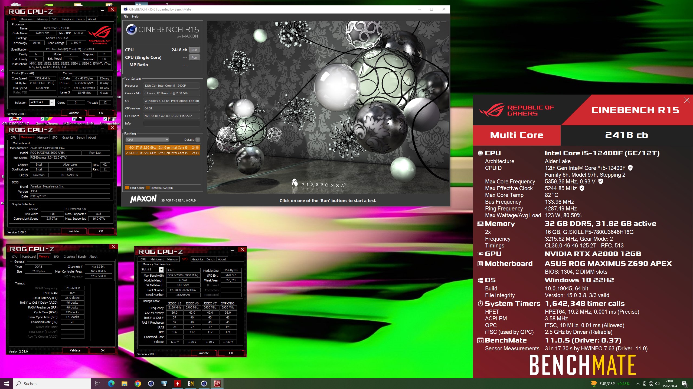693x389 pixels.
Task: Click part number F5-7800J3646H16G in SPD window
Action: tap(183, 290)
